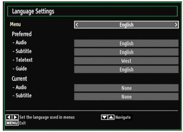The width and height of the screenshot is (183, 132).
Task: Select the Menu row label
Action: pos(15,24)
